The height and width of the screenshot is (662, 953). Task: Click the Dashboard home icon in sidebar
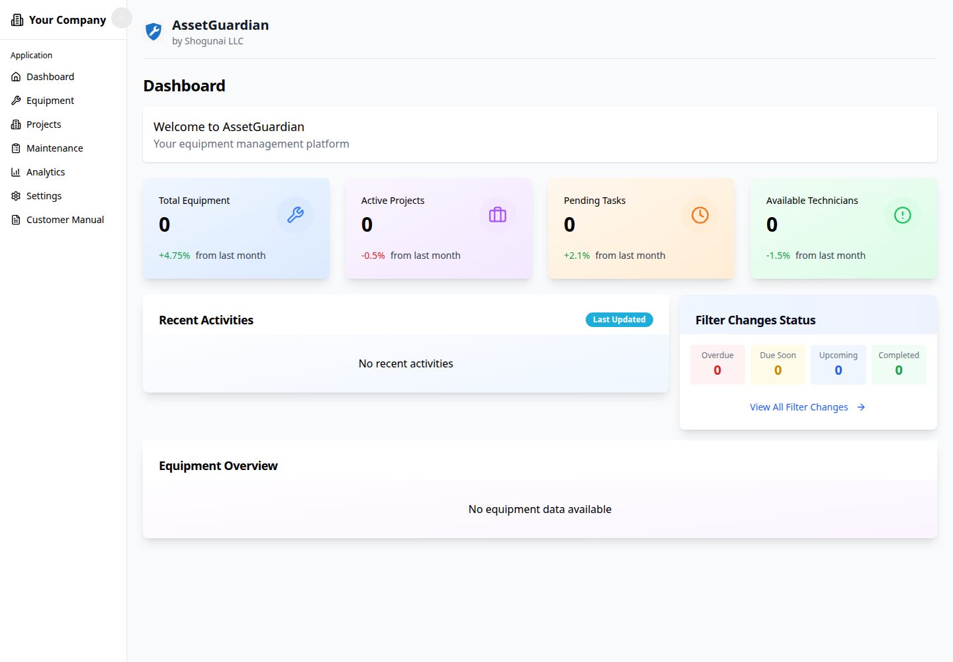pyautogui.click(x=16, y=77)
